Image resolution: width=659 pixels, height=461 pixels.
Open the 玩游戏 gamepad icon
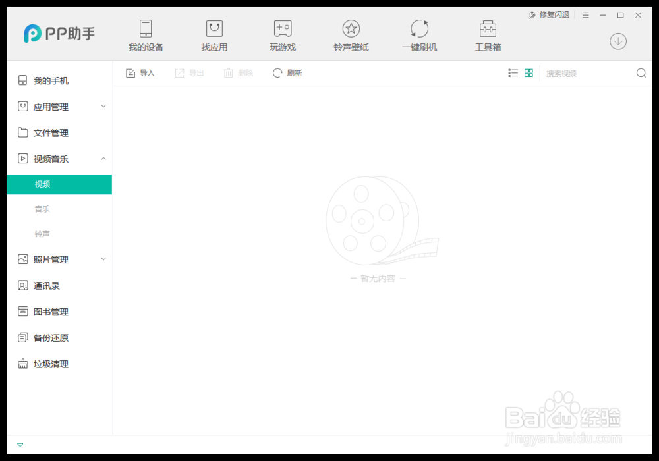283,28
